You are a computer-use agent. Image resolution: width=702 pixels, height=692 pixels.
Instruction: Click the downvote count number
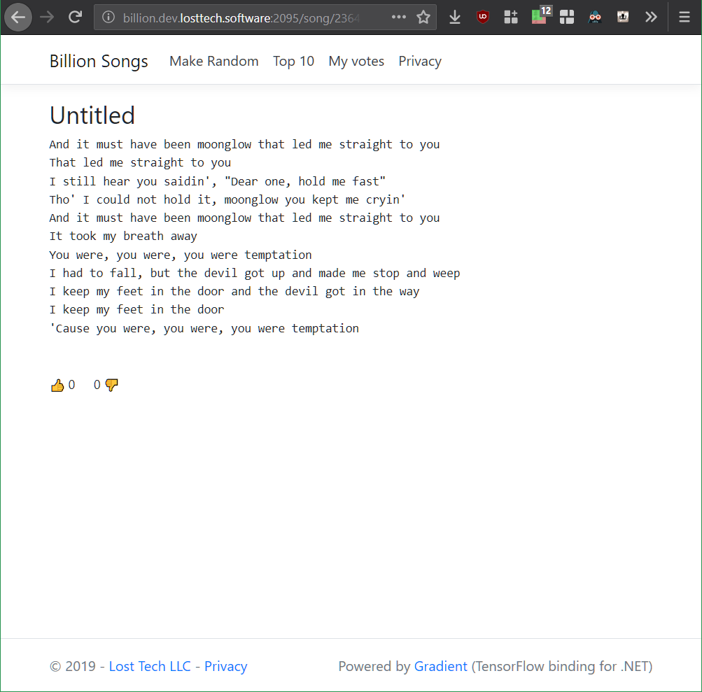pos(97,385)
